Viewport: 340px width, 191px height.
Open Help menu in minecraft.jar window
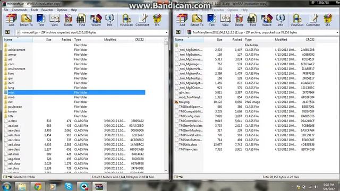pyautogui.click(x=74, y=10)
